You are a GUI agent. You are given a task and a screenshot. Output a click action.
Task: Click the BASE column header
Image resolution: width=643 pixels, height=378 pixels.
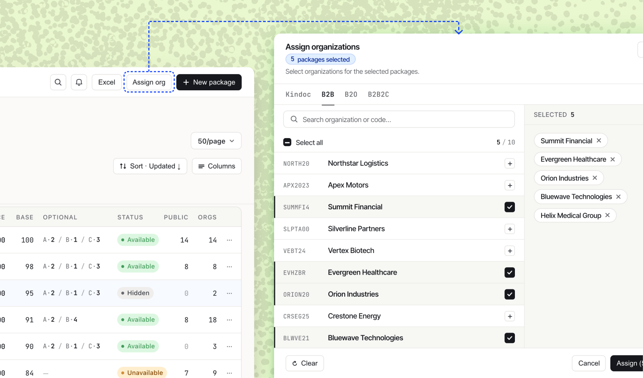pyautogui.click(x=25, y=217)
